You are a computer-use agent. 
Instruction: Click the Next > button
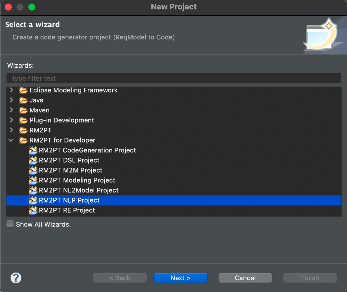(x=180, y=278)
